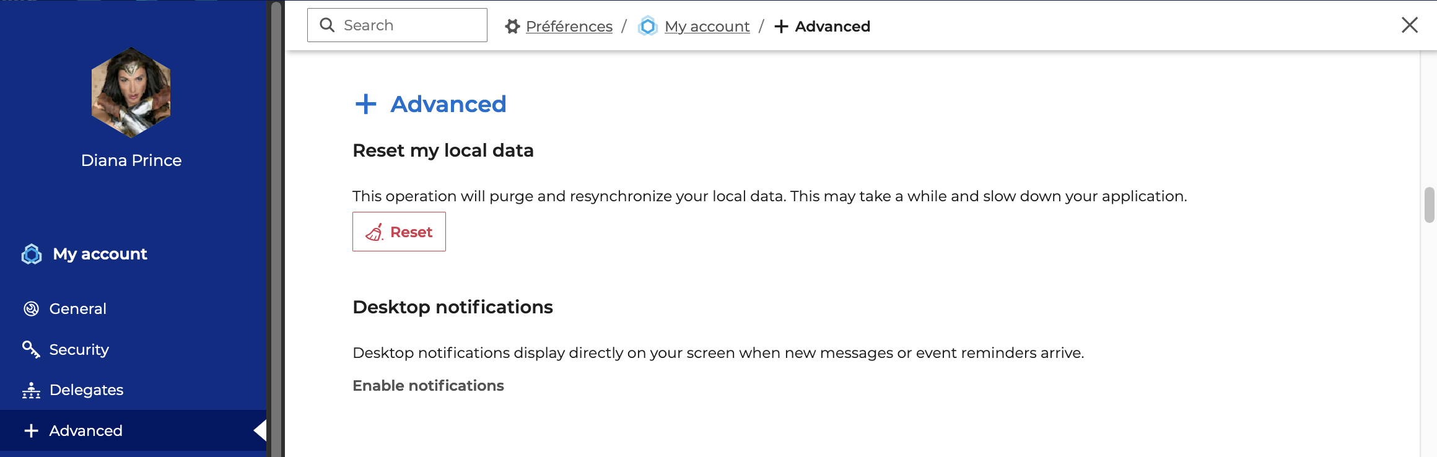Click the broom icon on the Reset button
Viewport: 1437px width, 457px height.
[x=374, y=232]
